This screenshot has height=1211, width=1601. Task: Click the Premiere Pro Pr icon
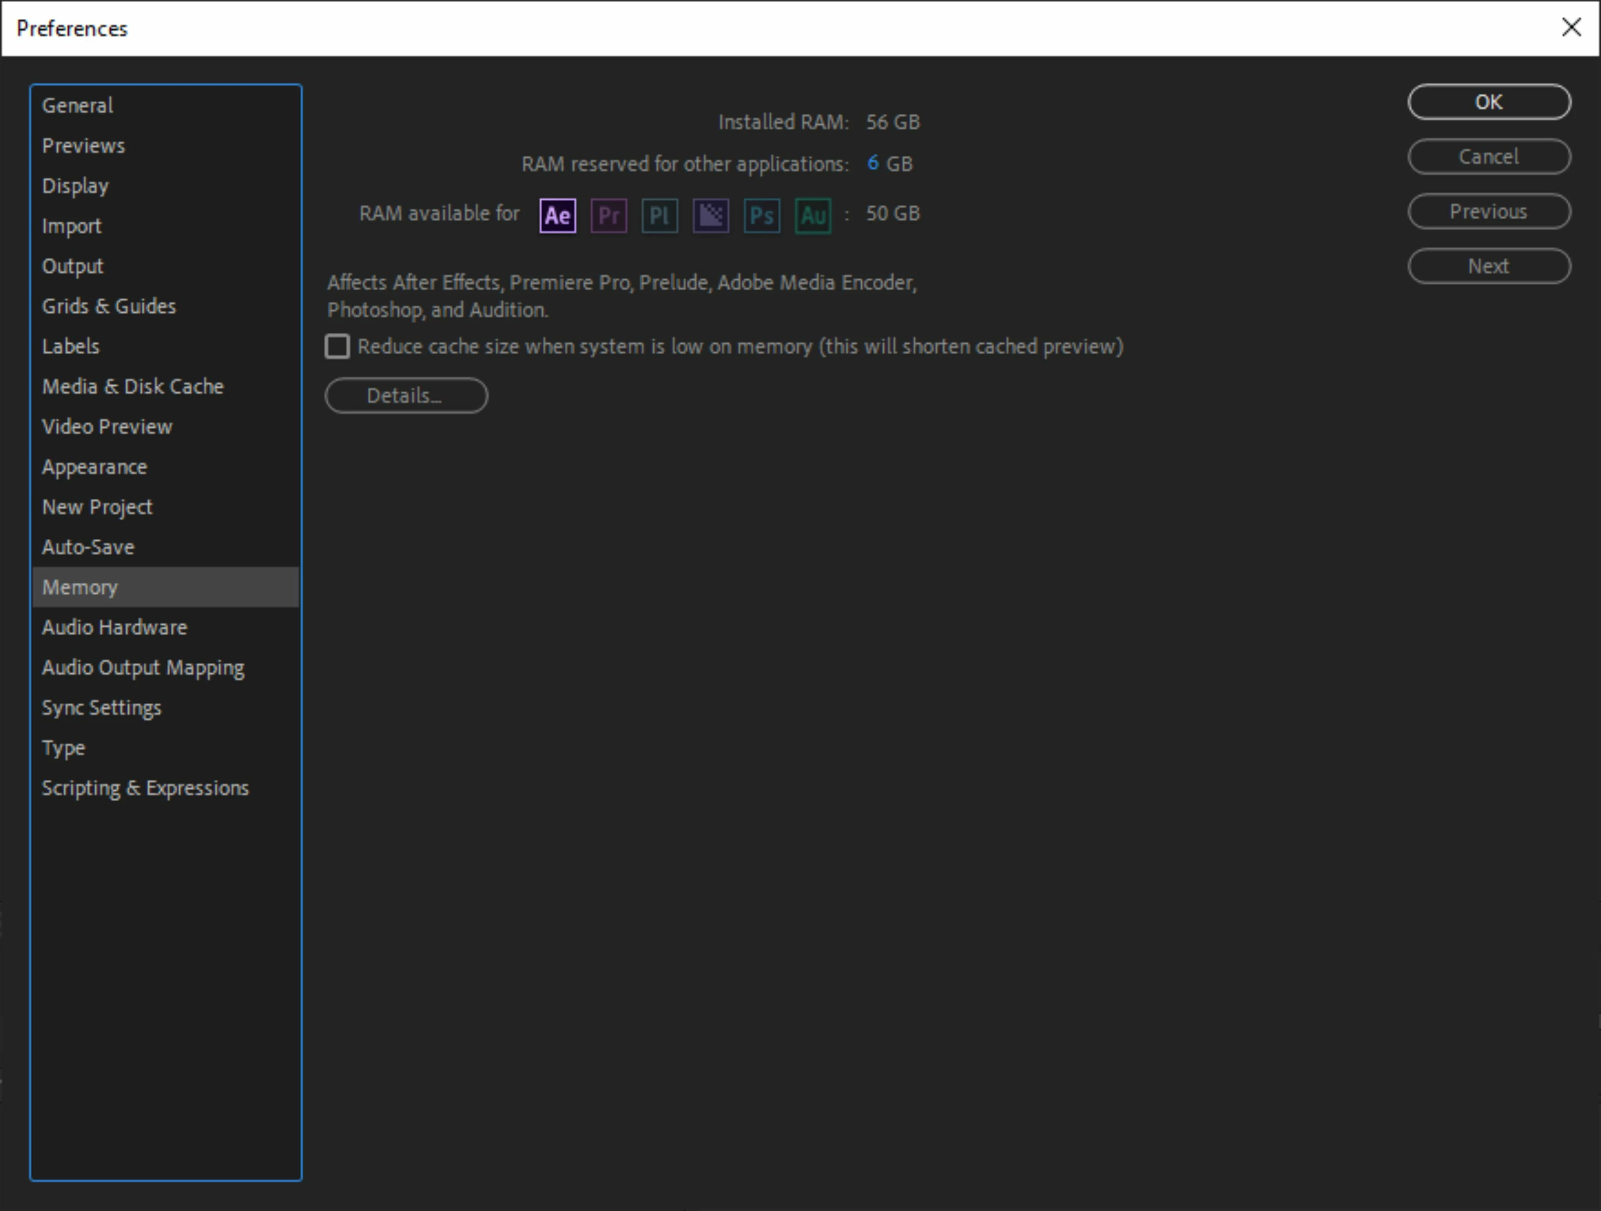pos(609,216)
